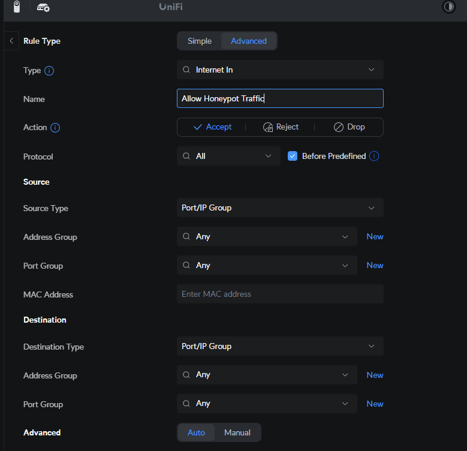Toggle the dark/light theme icon

tap(448, 7)
